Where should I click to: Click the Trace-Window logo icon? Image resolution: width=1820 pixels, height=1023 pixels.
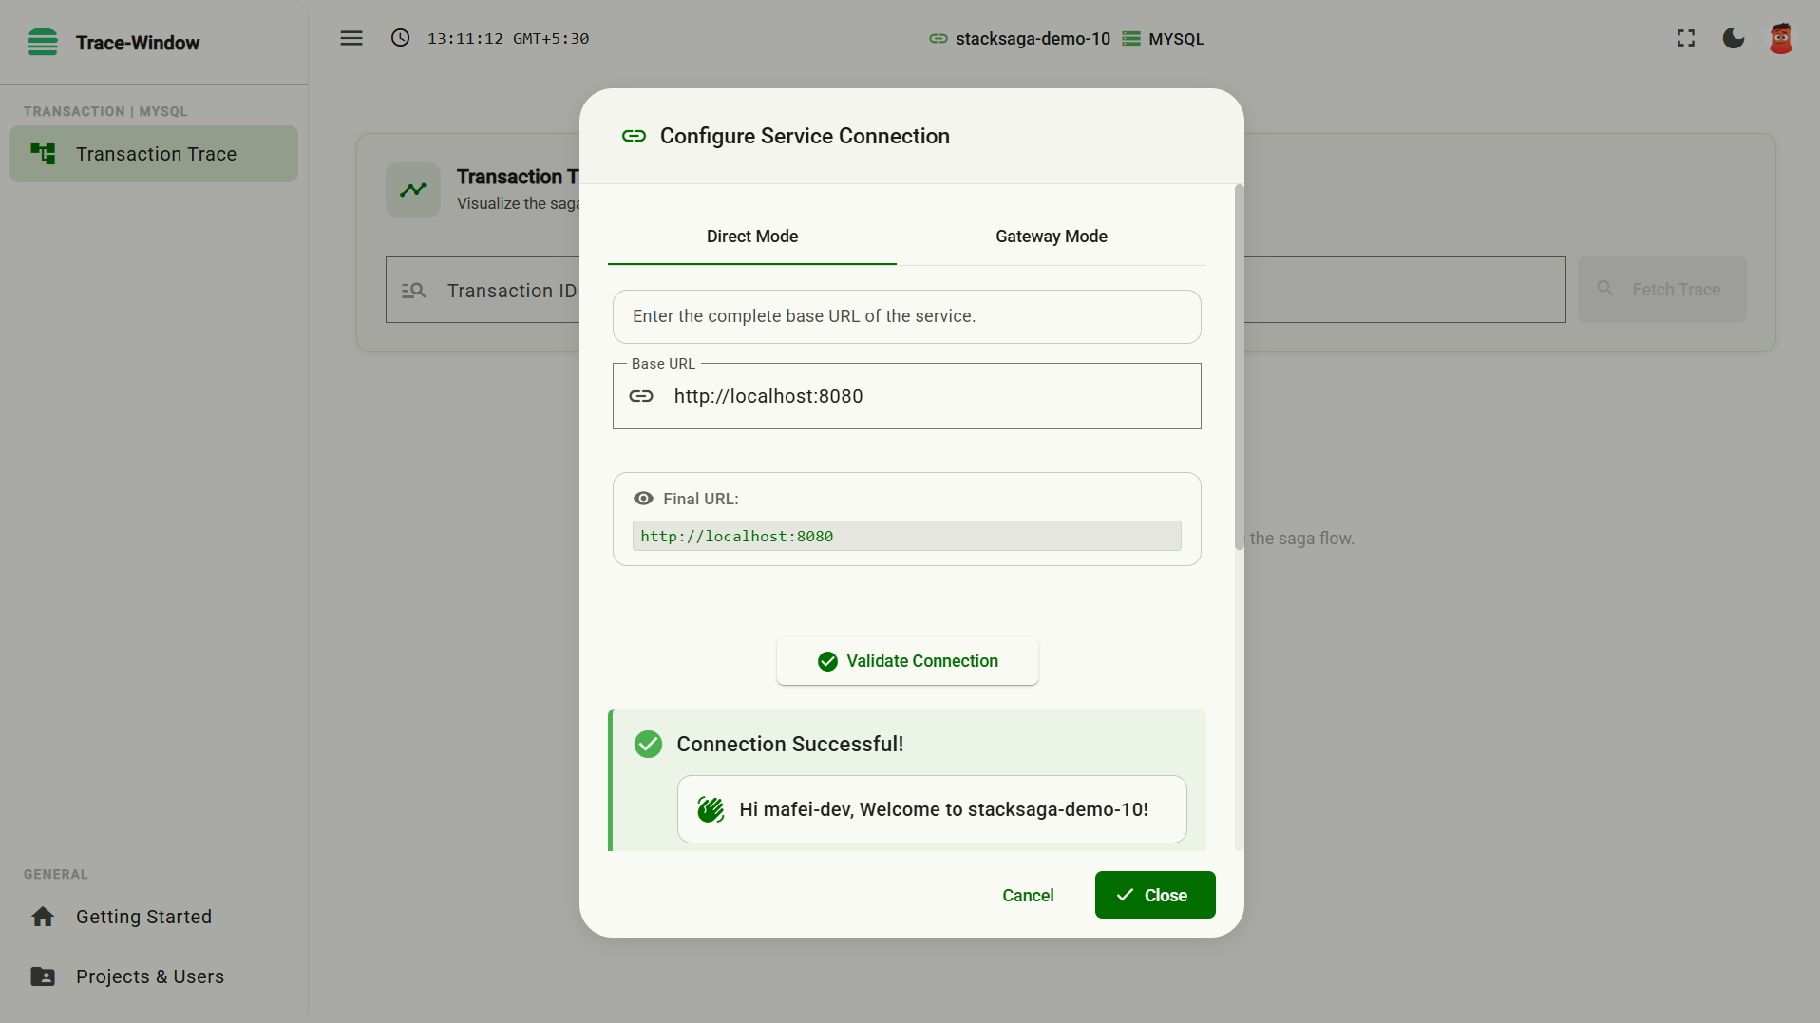(x=43, y=42)
